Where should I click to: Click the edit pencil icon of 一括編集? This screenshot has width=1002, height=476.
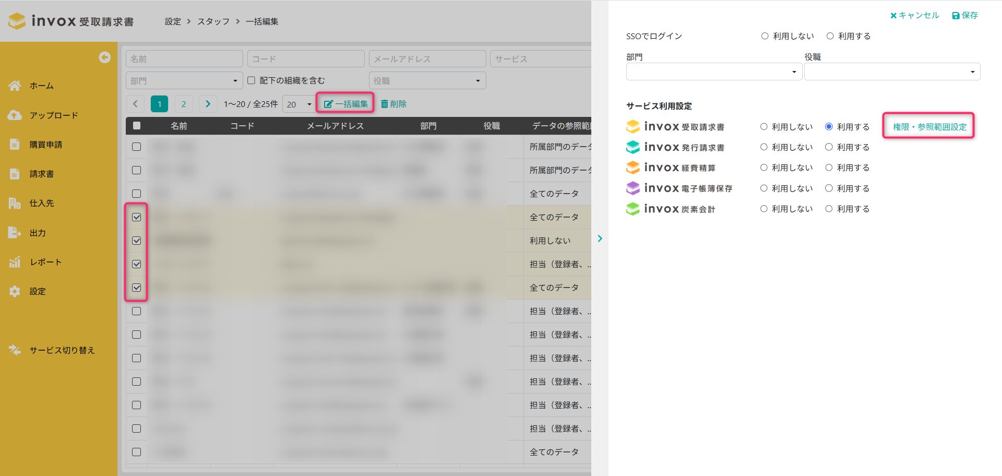point(328,104)
